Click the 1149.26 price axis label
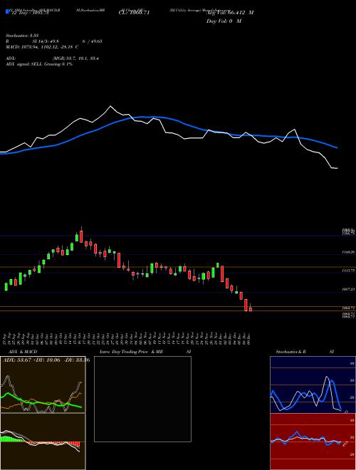The height and width of the screenshot is (470, 356). pyautogui.click(x=348, y=252)
